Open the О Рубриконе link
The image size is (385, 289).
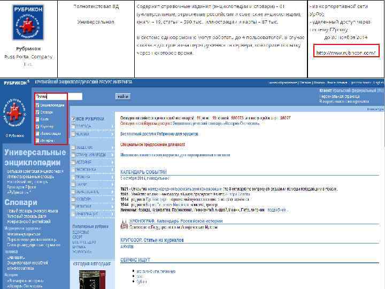15,135
